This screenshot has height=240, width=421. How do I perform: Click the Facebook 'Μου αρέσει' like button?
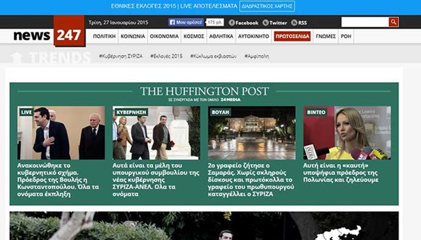click(186, 22)
